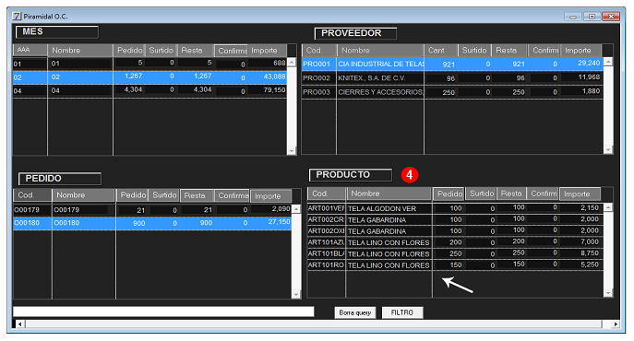The height and width of the screenshot is (341, 634).
Task: Select supplier KNITEX, S.A. DE C.V. row
Action: tap(452, 78)
